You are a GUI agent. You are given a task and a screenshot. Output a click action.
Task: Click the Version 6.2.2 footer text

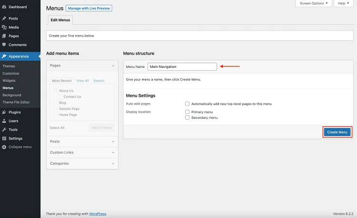[x=343, y=214]
